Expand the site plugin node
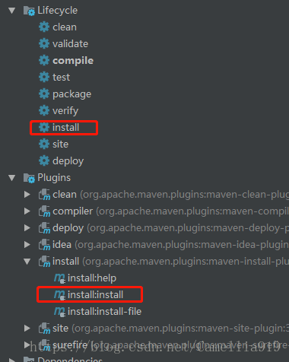Screen dimensions: 289x362 [x=27, y=329]
